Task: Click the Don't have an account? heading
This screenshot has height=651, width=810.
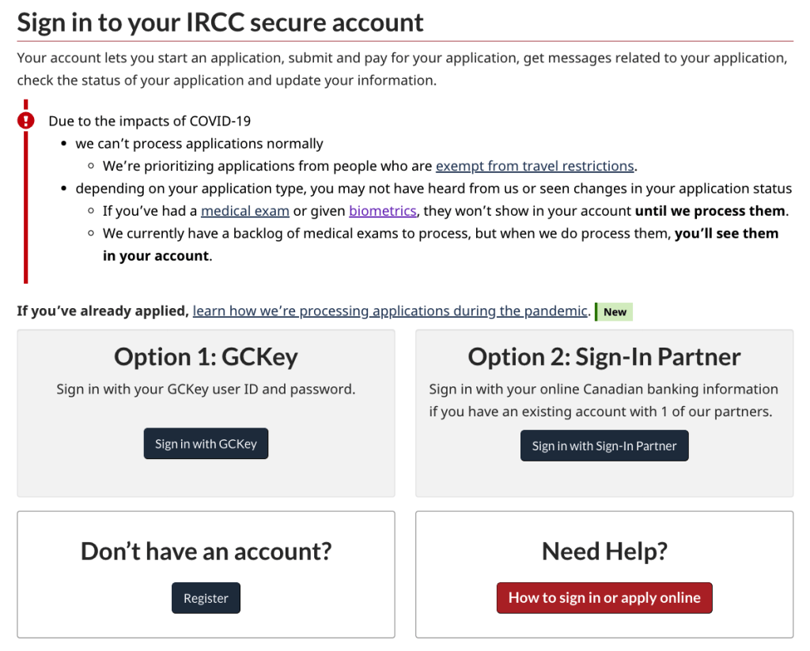Action: click(206, 551)
